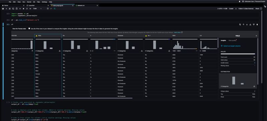
Task: Run the selected cell with play icon
Action: coord(20,9)
